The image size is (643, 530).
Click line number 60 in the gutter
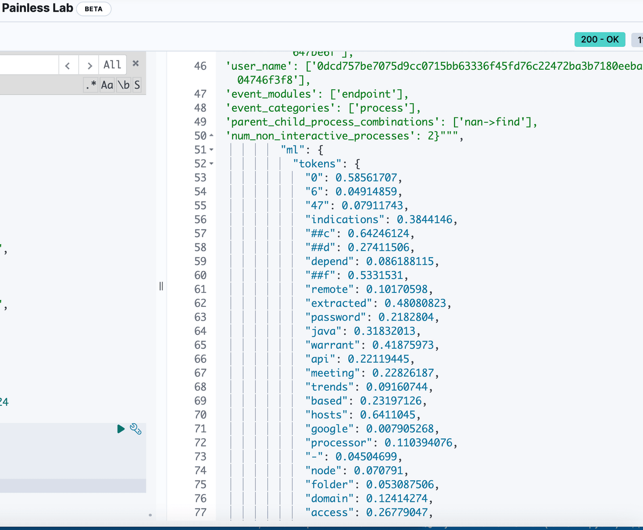200,275
